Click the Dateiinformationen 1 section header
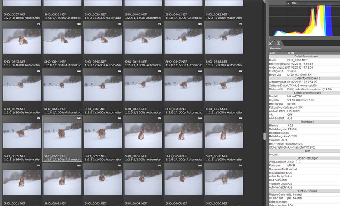 click(x=307, y=57)
